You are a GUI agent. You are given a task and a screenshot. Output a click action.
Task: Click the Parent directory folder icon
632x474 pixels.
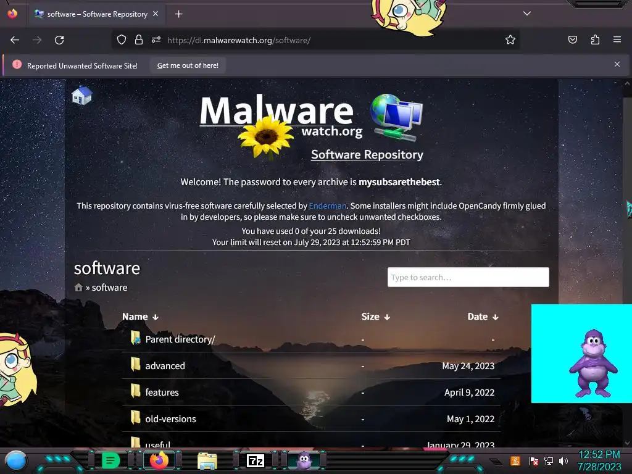click(135, 338)
